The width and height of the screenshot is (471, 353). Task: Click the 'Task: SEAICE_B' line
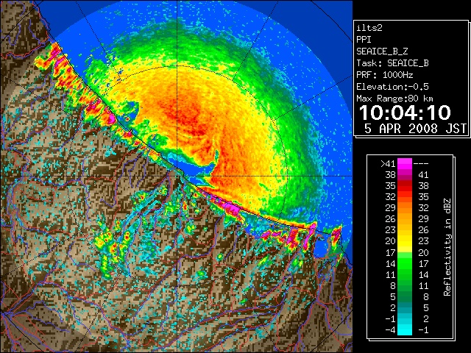click(x=392, y=63)
